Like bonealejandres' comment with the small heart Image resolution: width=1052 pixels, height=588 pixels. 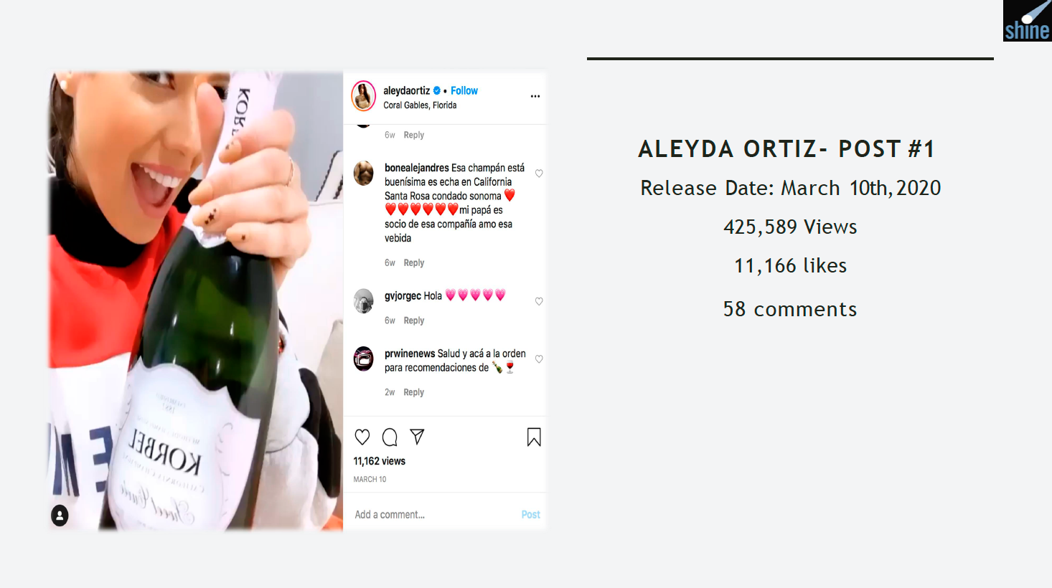tap(539, 174)
